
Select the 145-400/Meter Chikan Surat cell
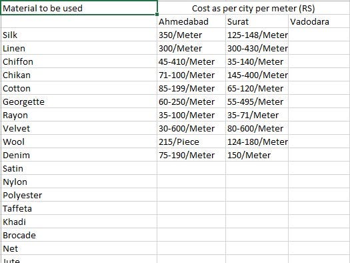tap(257, 75)
